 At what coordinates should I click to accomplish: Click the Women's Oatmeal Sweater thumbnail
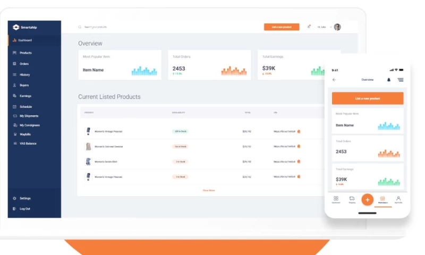tap(88, 146)
